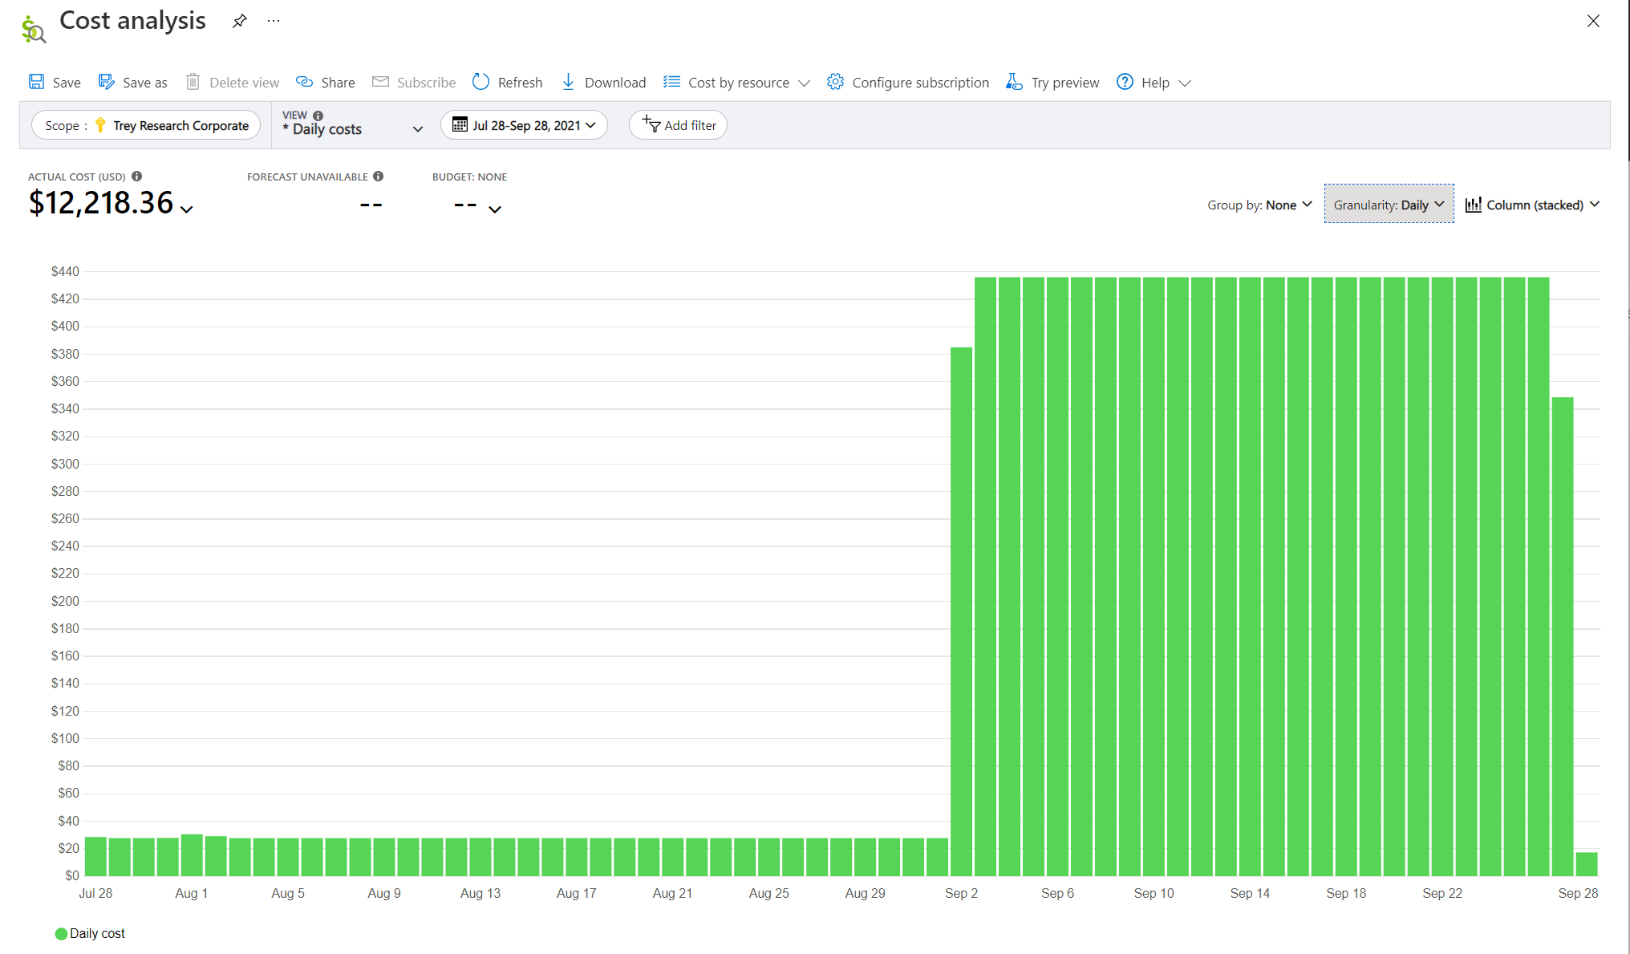Click the Try preview flask icon

click(x=1014, y=82)
